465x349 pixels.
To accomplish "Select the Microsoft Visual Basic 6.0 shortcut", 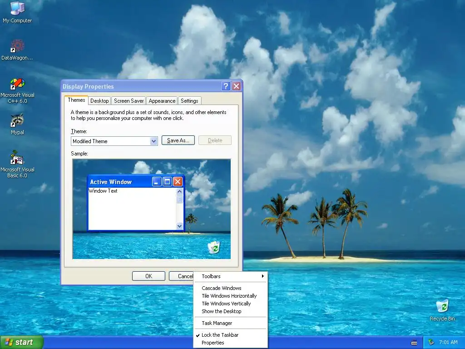I will coord(17,164).
